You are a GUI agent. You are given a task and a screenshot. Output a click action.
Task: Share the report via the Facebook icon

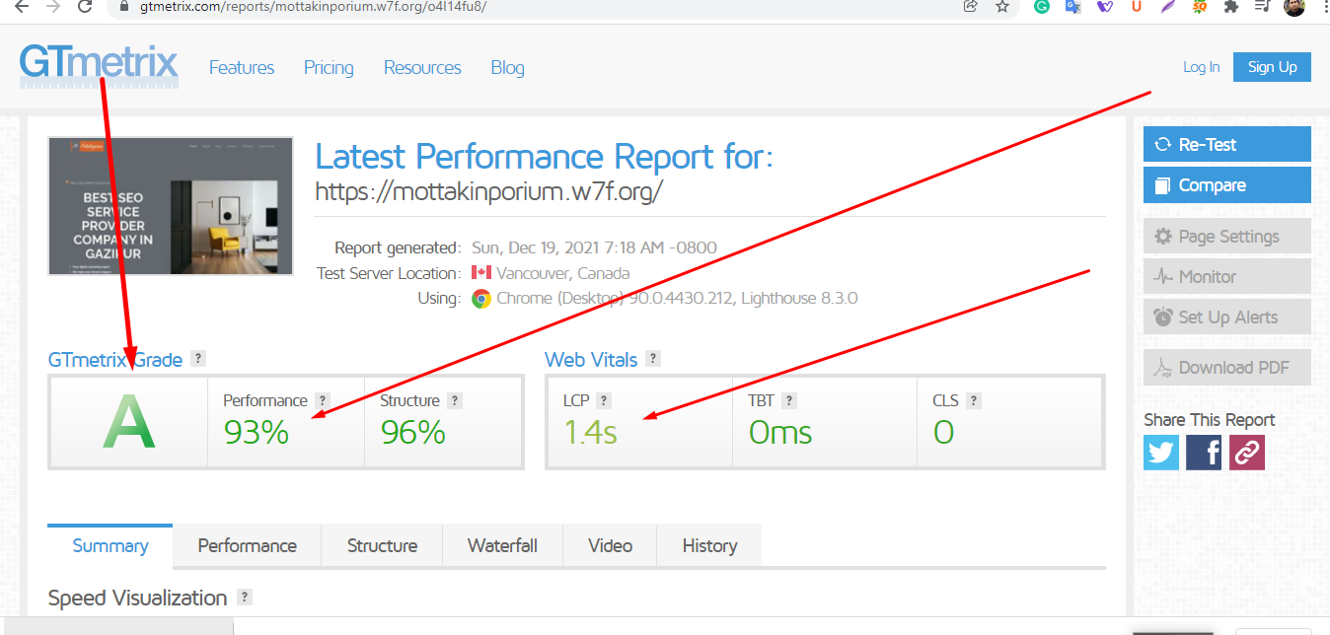(1203, 452)
